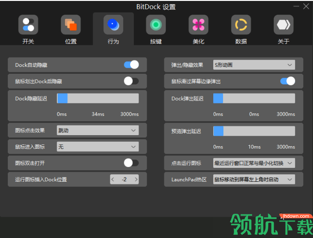Click the 预览弹出延迟 label
Image resolution: width=313 pixels, height=238 pixels.
coord(186,131)
